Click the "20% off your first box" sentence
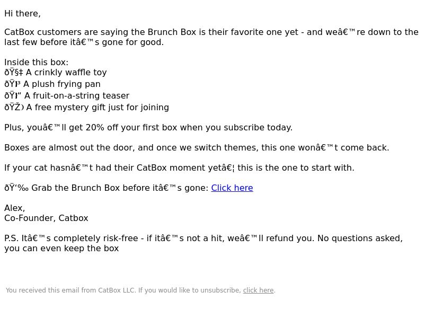424x318 pixels. pyautogui.click(x=148, y=128)
